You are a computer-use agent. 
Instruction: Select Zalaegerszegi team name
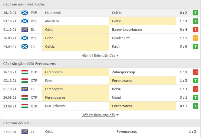pos(124,72)
